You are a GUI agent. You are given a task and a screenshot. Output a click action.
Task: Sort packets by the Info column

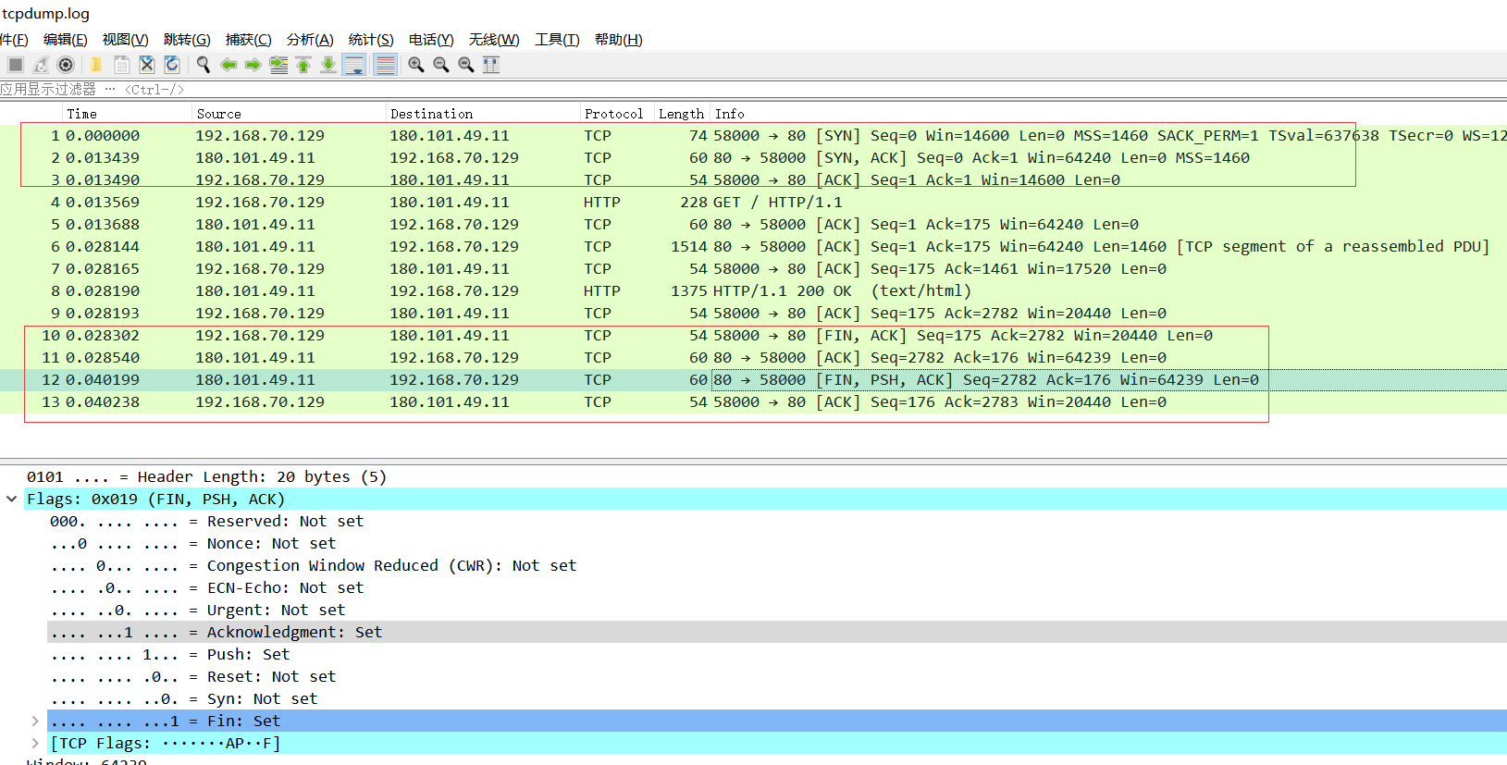(1108, 114)
